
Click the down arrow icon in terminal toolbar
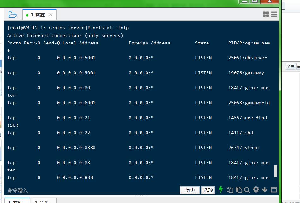pyautogui.click(x=265, y=189)
